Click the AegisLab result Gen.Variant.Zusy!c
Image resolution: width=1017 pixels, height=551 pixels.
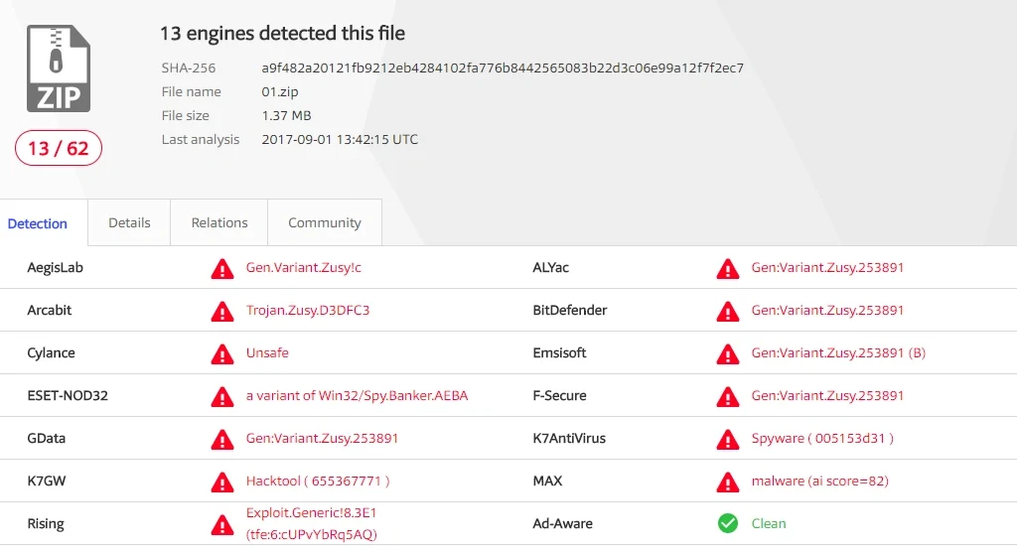click(x=304, y=268)
